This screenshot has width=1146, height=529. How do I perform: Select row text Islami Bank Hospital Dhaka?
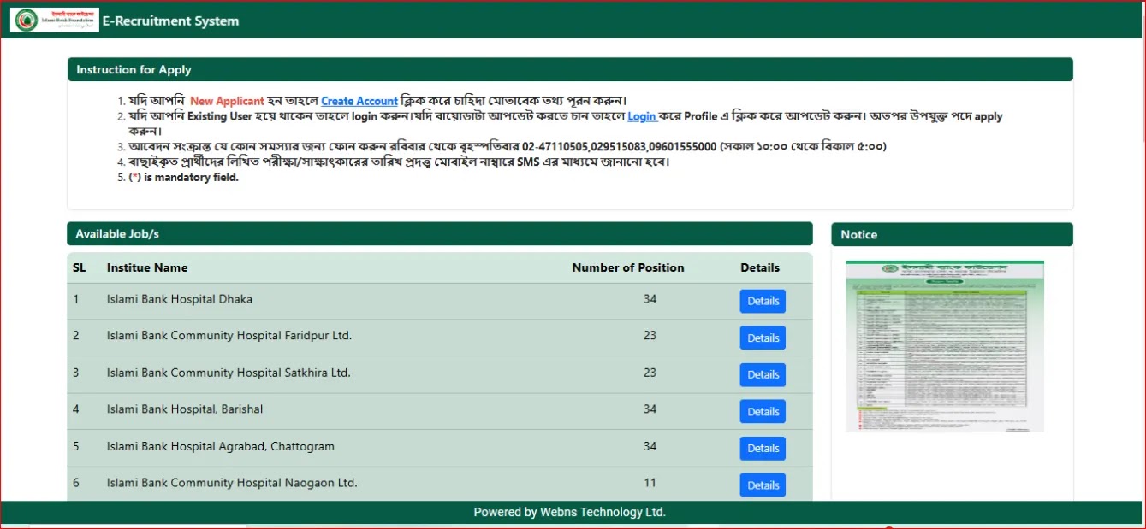point(180,299)
